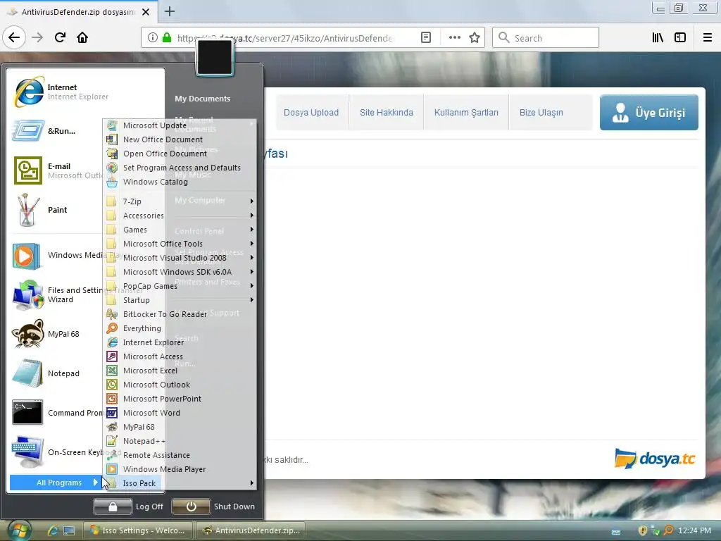The width and height of the screenshot is (721, 541).
Task: Launch MyPal 68 from programs list
Action: pyautogui.click(x=180, y=428)
